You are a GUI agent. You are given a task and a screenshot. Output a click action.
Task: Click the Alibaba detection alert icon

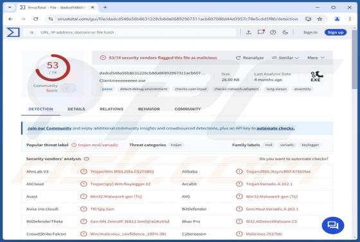tap(239, 171)
